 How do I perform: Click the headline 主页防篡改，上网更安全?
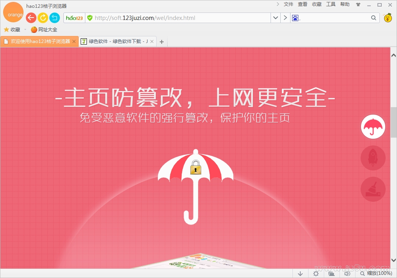(x=195, y=97)
